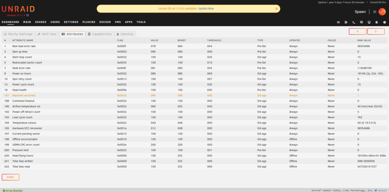The image size is (389, 192).
Task: Click the 'Airflow temperature cel' attribute
Action: [x=26, y=106]
